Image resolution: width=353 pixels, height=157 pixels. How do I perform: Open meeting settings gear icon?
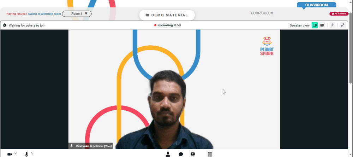[5, 25]
